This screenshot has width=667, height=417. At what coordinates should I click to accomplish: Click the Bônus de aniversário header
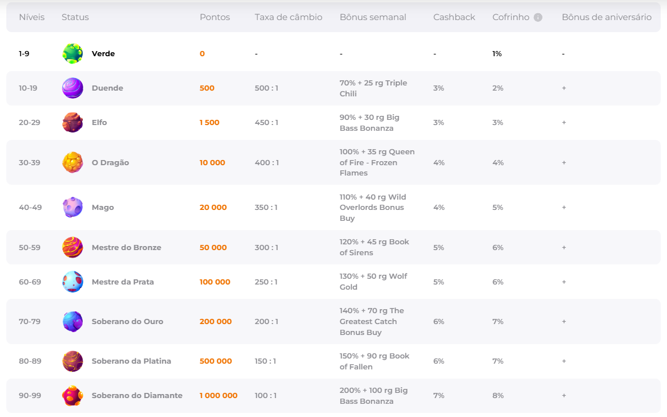(x=606, y=17)
